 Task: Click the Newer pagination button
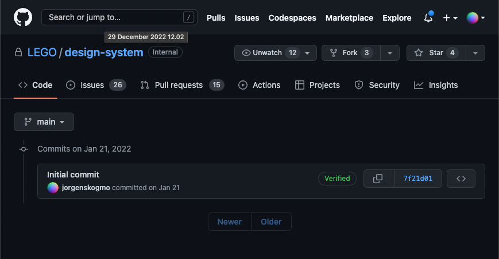coord(230,222)
